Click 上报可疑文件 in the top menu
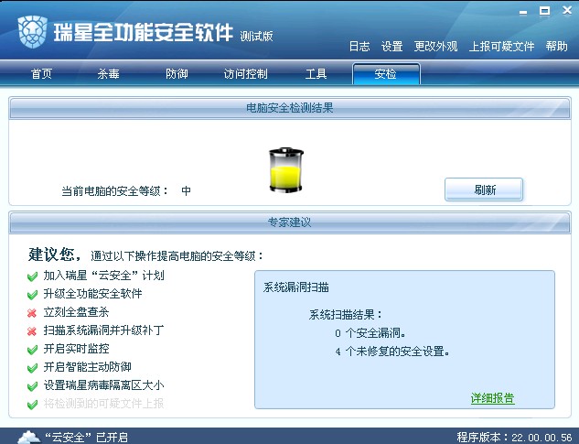 tap(502, 46)
